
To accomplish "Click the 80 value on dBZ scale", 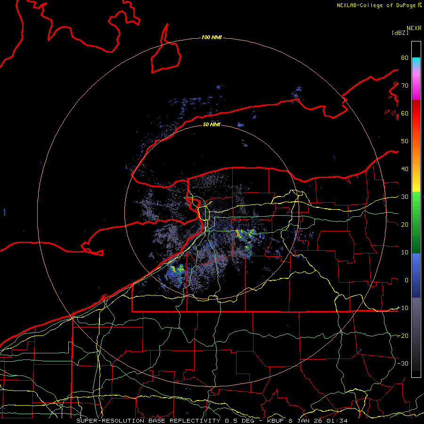I will pyautogui.click(x=405, y=57).
